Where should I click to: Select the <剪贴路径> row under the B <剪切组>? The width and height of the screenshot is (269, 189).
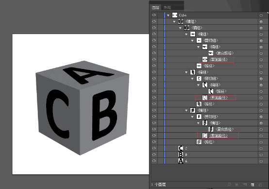tap(219, 136)
